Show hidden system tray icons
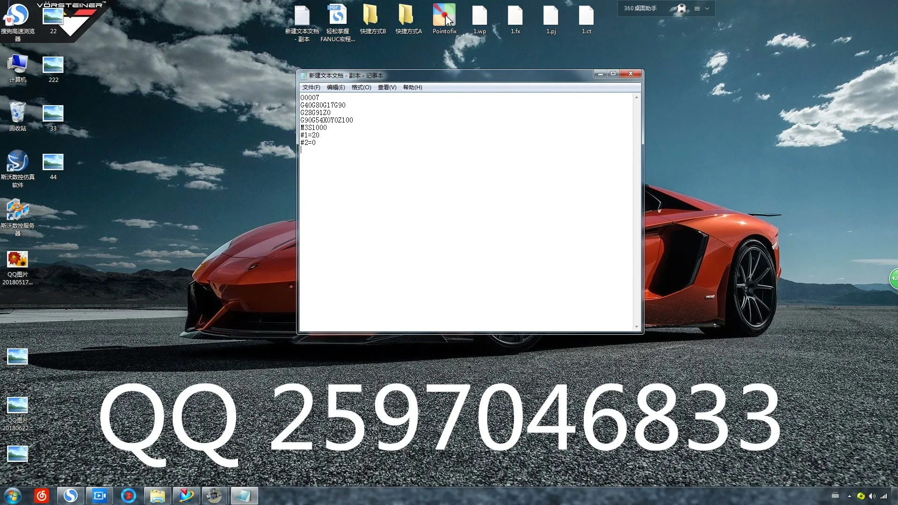The height and width of the screenshot is (505, 898). (849, 496)
